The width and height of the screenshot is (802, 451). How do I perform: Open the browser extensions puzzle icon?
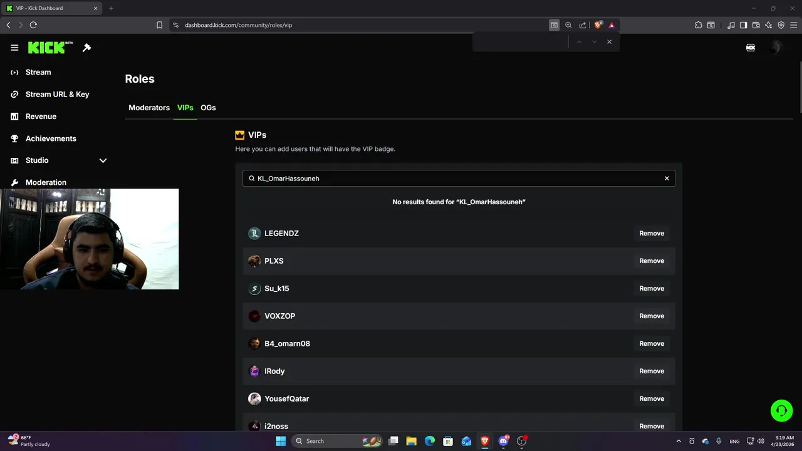(x=699, y=25)
